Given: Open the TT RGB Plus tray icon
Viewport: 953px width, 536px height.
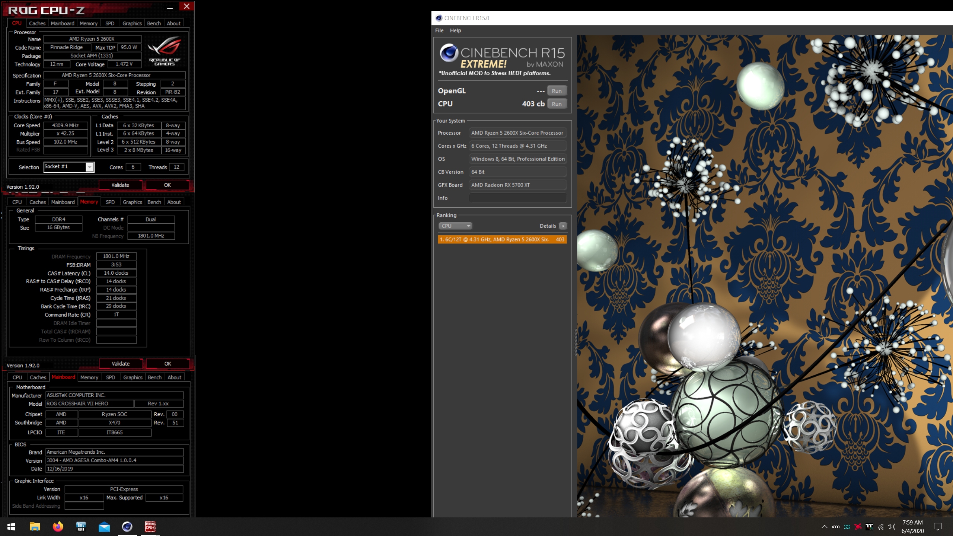Looking at the screenshot, I should (x=869, y=527).
